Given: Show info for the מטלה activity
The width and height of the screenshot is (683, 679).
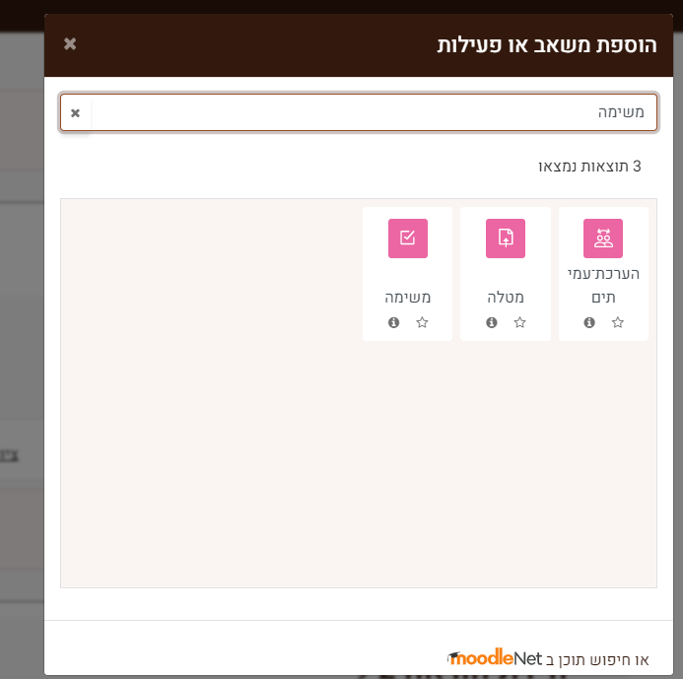Looking at the screenshot, I should pyautogui.click(x=492, y=322).
